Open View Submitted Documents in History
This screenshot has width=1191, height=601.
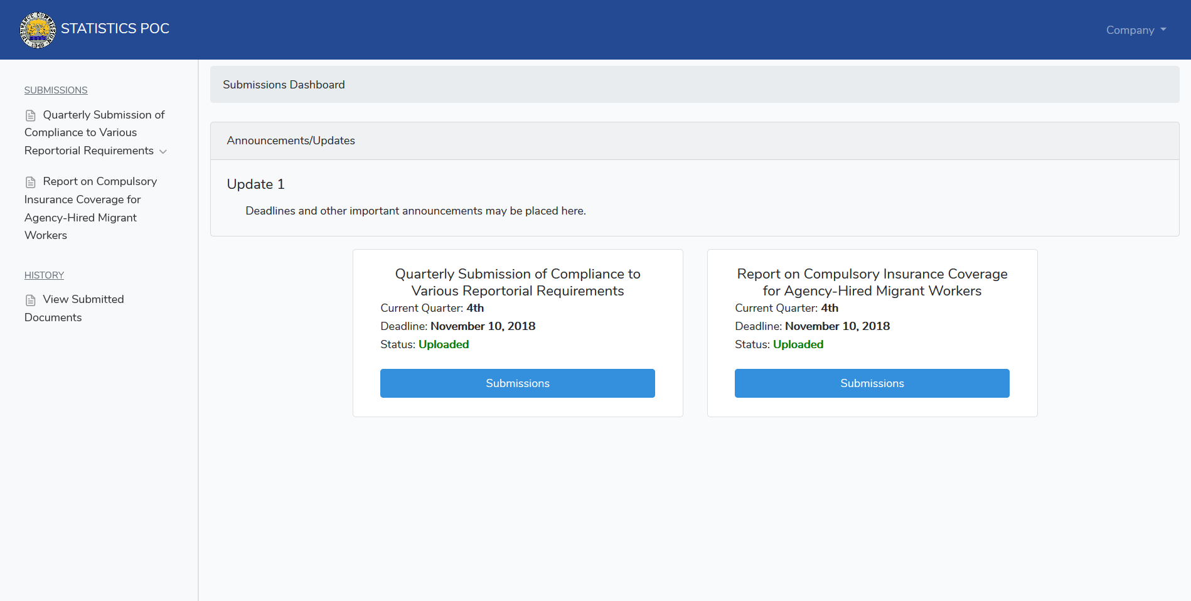[74, 308]
